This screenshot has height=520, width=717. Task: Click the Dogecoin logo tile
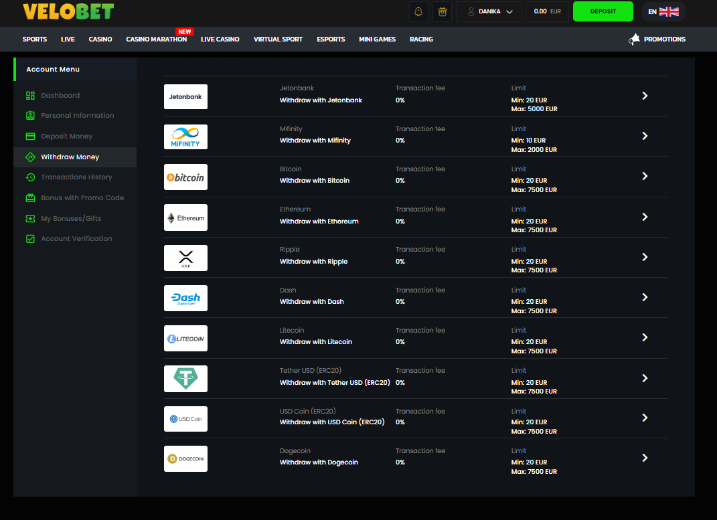click(185, 458)
